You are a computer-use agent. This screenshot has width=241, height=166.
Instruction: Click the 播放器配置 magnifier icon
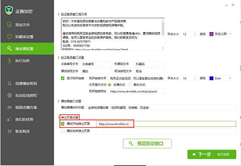pyautogui.click(x=9, y=49)
